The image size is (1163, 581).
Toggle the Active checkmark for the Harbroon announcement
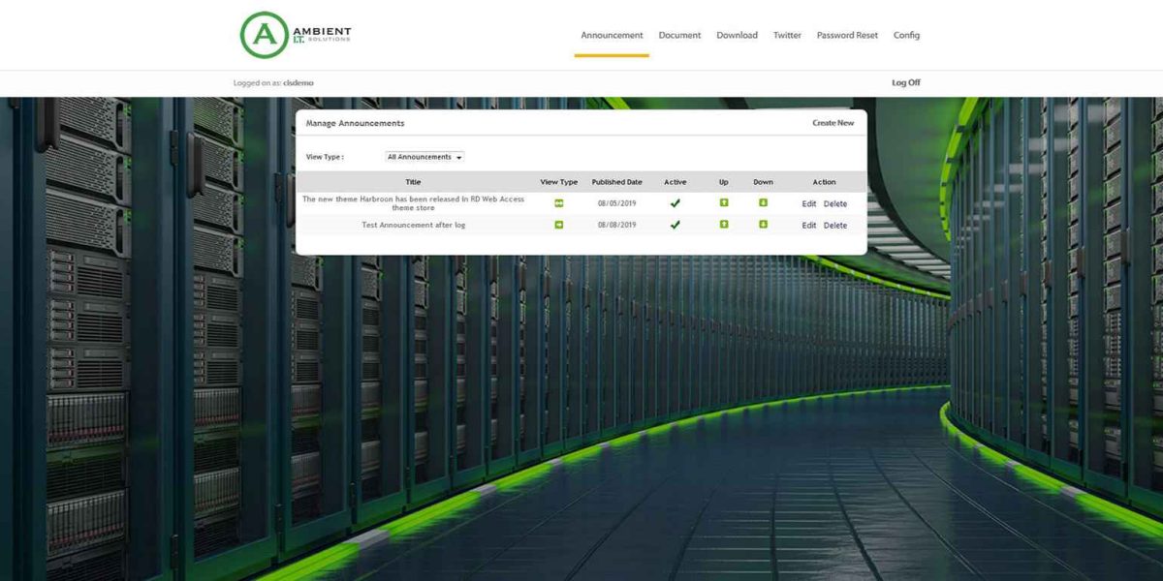[676, 203]
